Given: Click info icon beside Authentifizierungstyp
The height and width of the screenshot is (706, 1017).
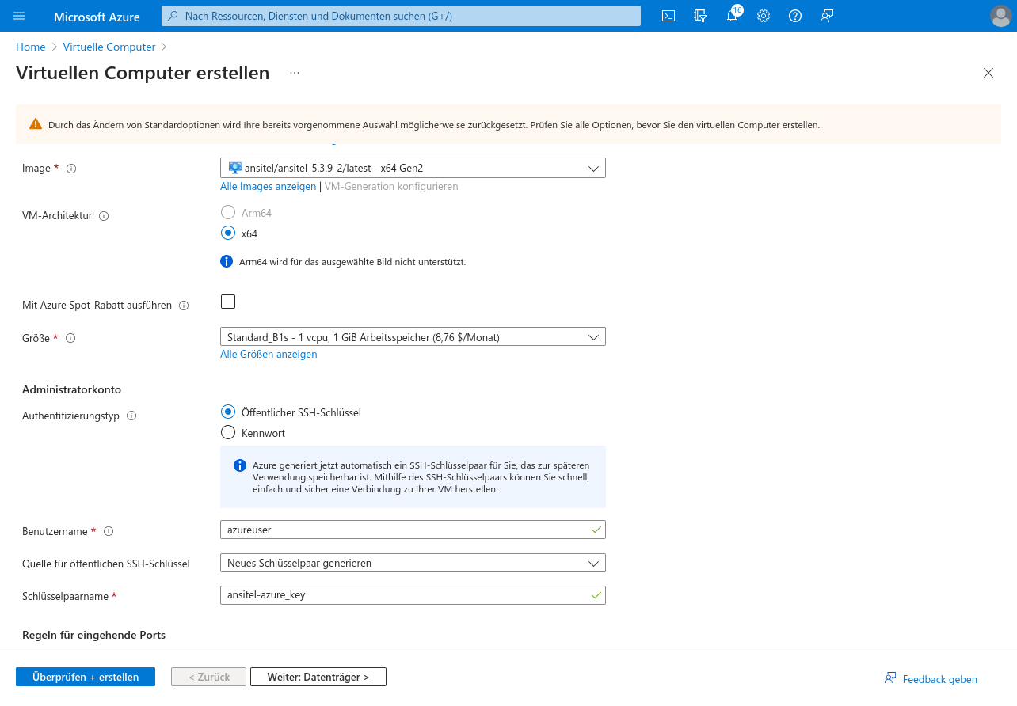Looking at the screenshot, I should (x=131, y=416).
